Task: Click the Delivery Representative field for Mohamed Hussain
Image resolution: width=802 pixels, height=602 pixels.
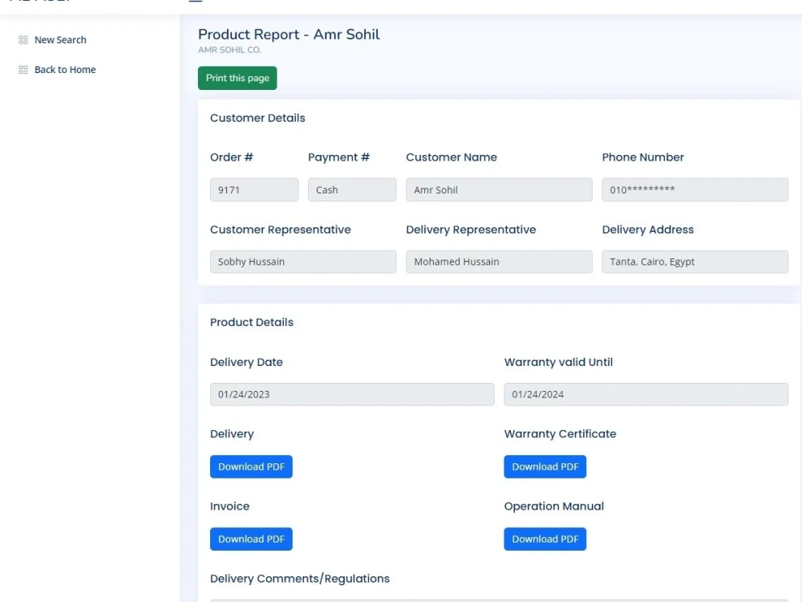Action: pos(499,262)
